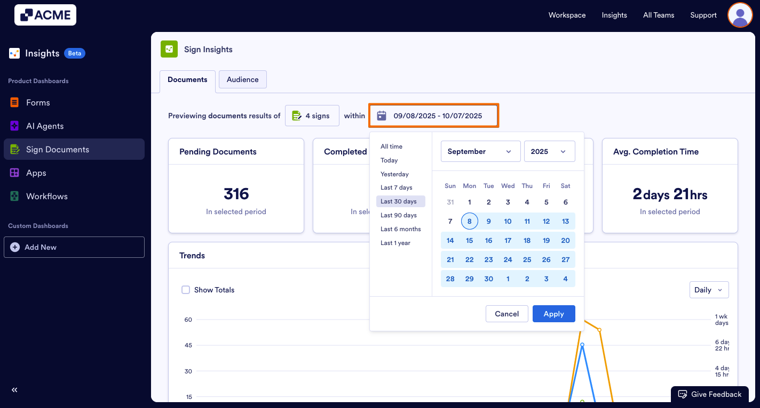Collapse the sidebar with the double chevron

(14, 389)
